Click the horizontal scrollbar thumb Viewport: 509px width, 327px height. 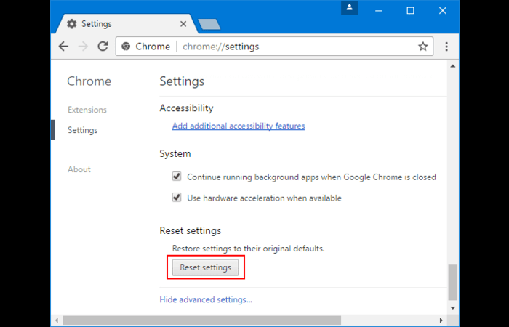pos(202,320)
